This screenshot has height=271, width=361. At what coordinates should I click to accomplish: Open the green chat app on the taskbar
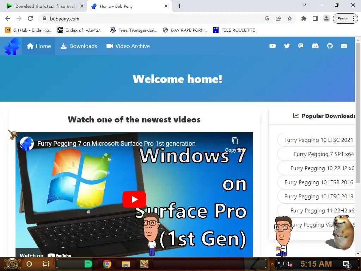(x=88, y=264)
